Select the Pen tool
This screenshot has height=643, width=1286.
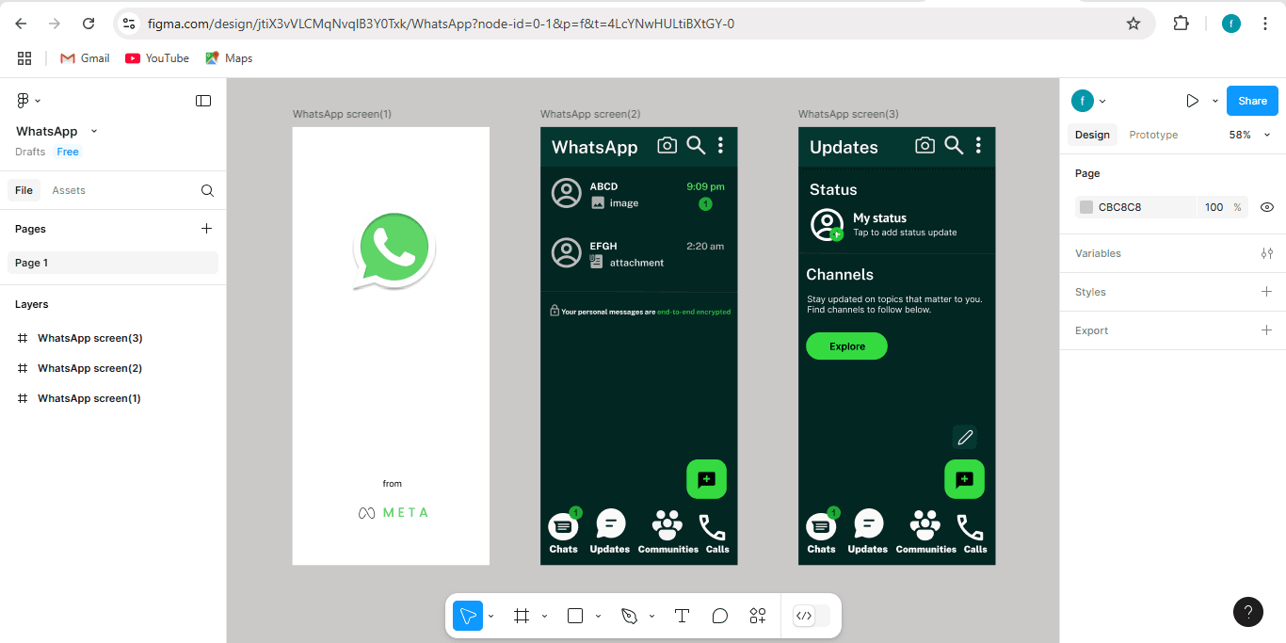[x=629, y=616]
